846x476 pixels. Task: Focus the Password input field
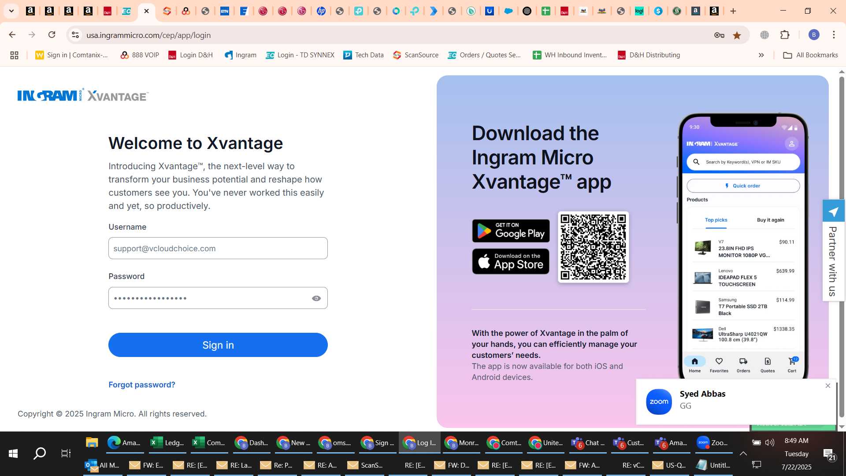pos(218,298)
